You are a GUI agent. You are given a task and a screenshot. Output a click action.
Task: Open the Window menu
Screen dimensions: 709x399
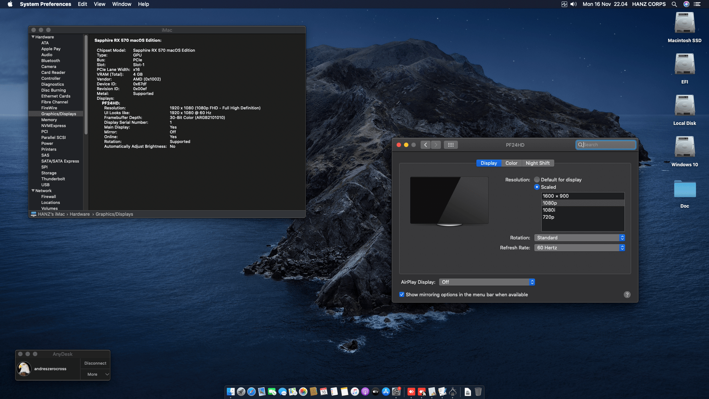coord(121,4)
